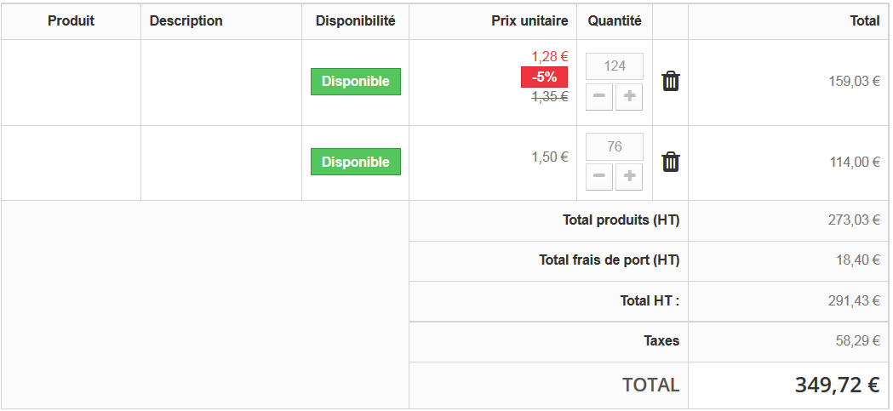The height and width of the screenshot is (411, 893).
Task: Click the discounted price 1,28 €
Action: (x=550, y=56)
